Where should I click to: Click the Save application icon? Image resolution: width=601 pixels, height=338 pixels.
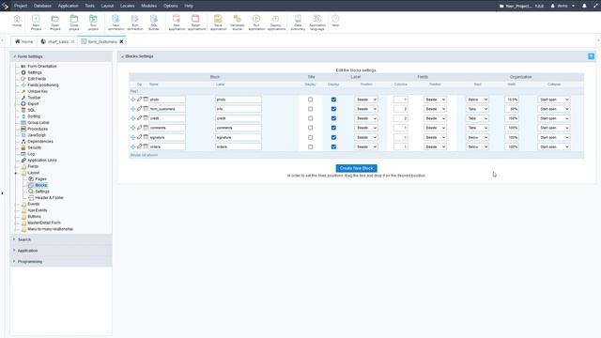coord(218,23)
